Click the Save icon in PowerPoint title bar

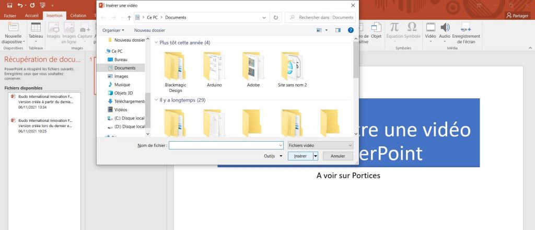click(x=9, y=5)
